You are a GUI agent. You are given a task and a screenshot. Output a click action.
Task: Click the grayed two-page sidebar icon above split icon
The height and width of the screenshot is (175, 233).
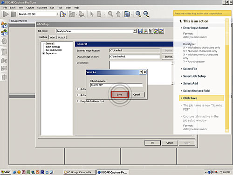pyautogui.click(x=4, y=68)
